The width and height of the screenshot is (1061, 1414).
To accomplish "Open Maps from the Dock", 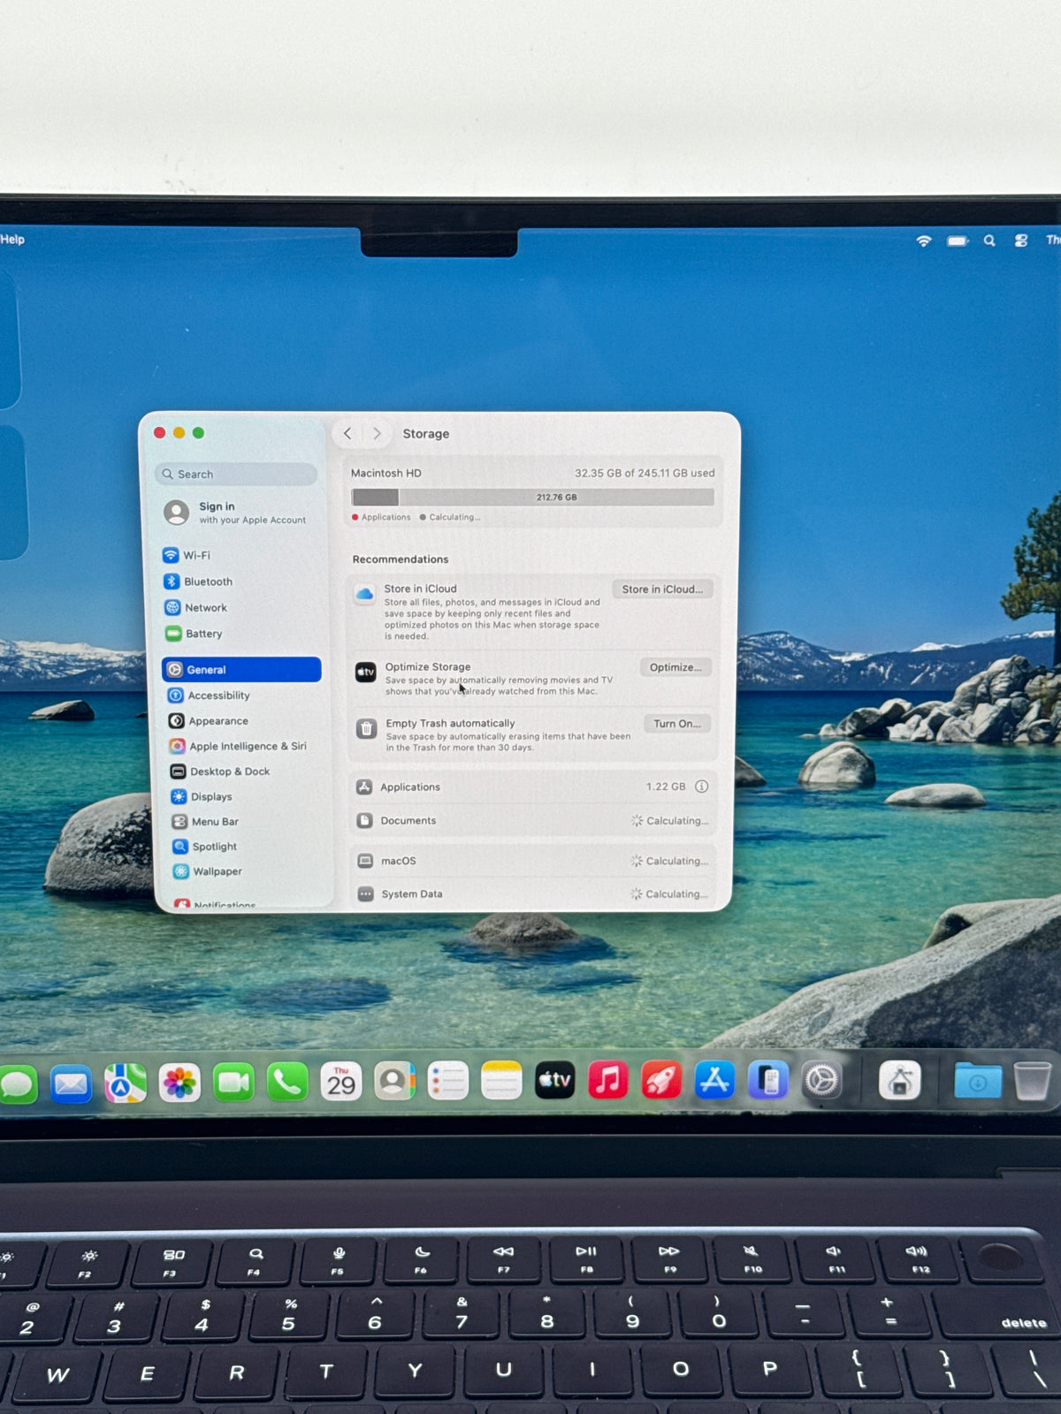I will click(x=126, y=1083).
